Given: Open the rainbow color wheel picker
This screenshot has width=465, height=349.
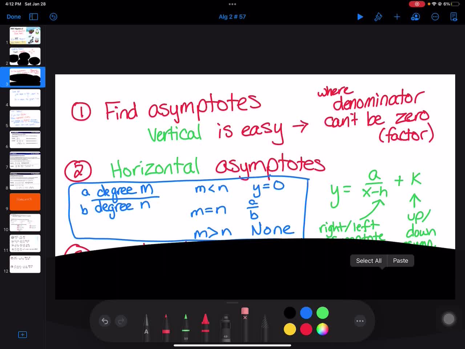Looking at the screenshot, I should pyautogui.click(x=323, y=329).
